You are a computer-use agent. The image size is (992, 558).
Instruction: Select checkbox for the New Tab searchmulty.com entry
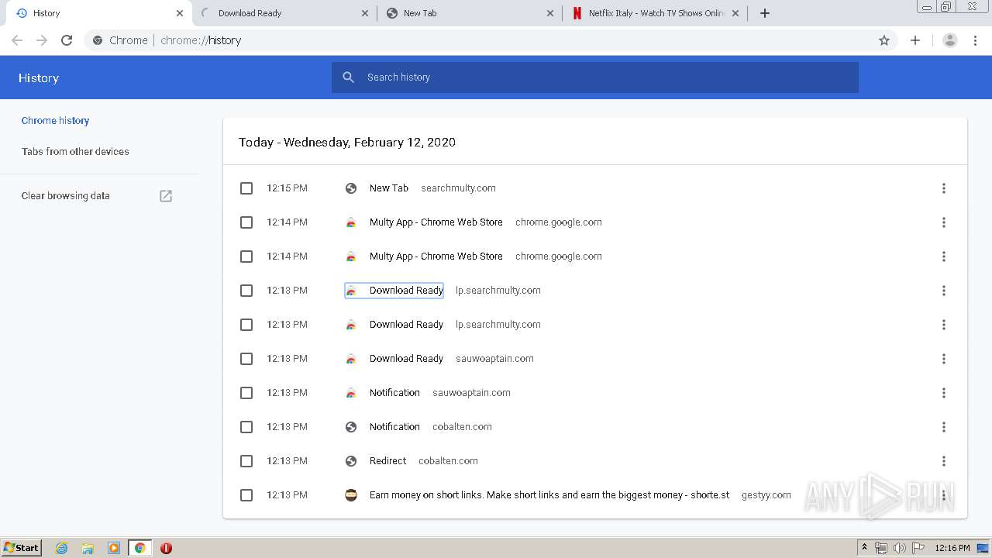click(246, 188)
